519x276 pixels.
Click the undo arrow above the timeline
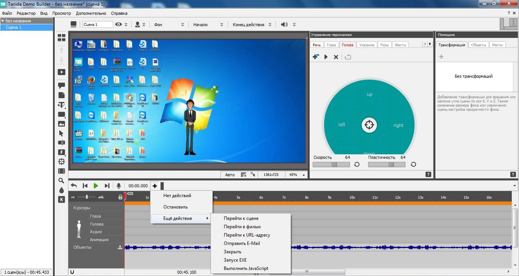(x=74, y=186)
